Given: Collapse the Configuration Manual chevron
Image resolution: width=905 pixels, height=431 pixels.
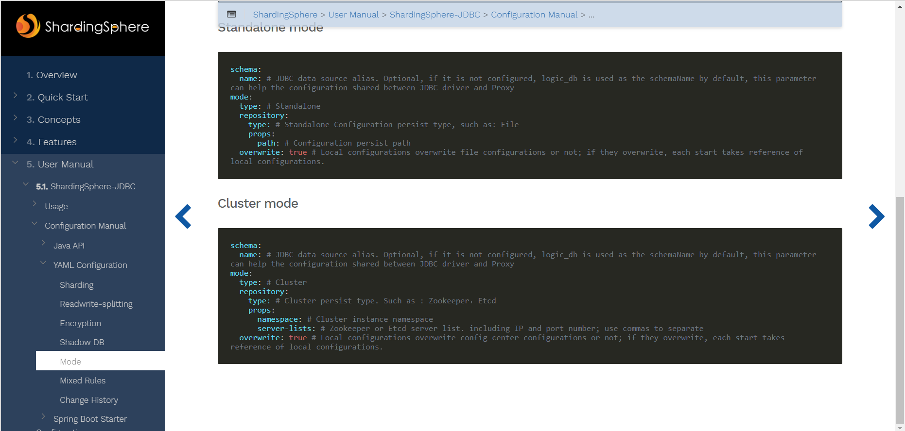Looking at the screenshot, I should tap(35, 223).
